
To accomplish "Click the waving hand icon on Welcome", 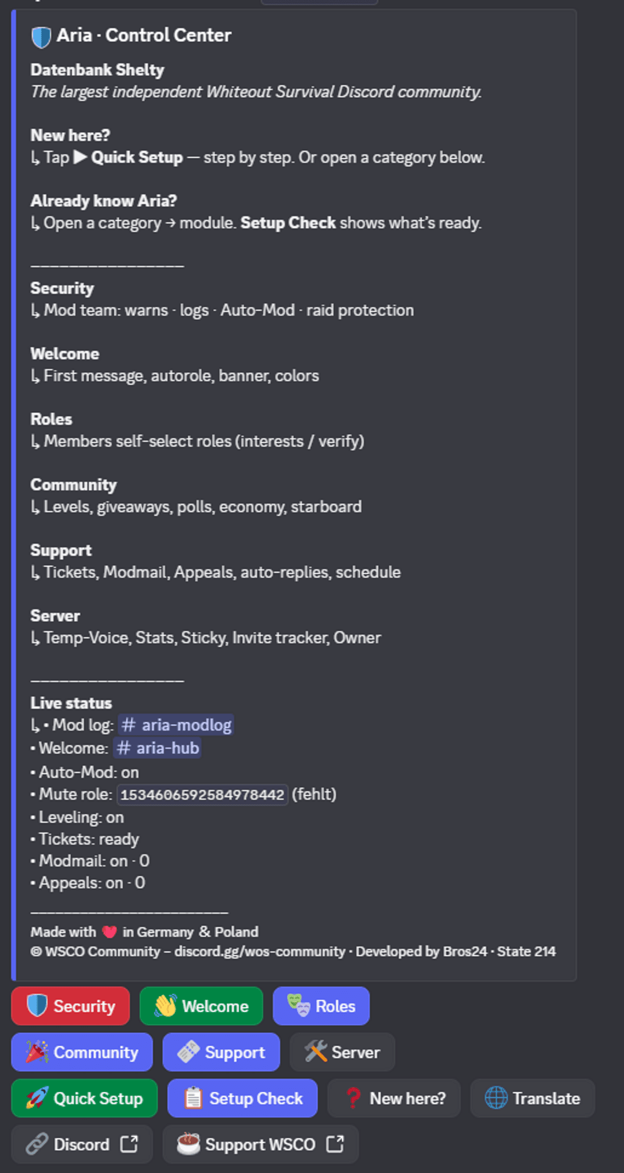I will 165,1006.
